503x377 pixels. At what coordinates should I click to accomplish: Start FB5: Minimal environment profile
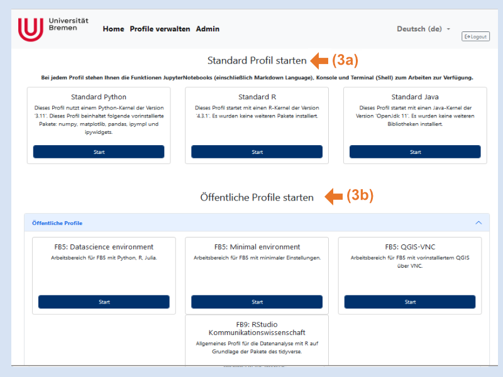point(257,302)
